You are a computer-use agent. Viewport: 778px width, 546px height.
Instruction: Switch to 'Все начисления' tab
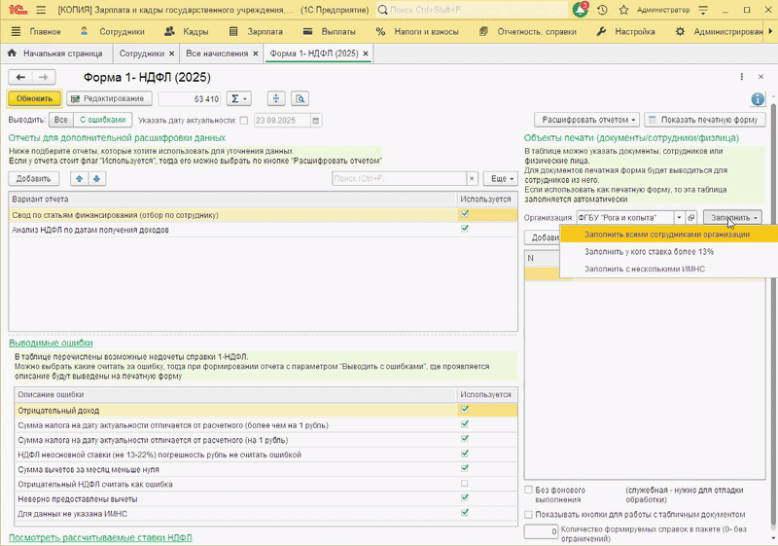coord(218,53)
